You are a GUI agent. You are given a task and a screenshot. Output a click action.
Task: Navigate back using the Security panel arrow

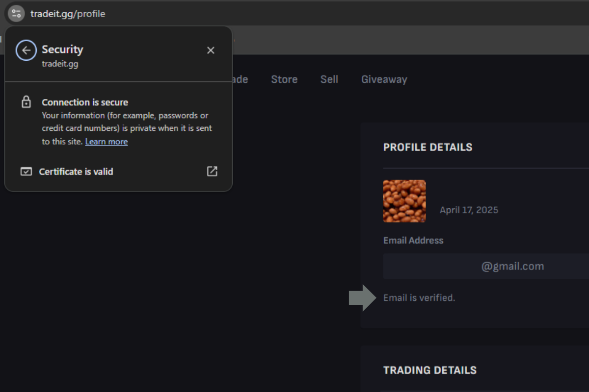point(26,50)
